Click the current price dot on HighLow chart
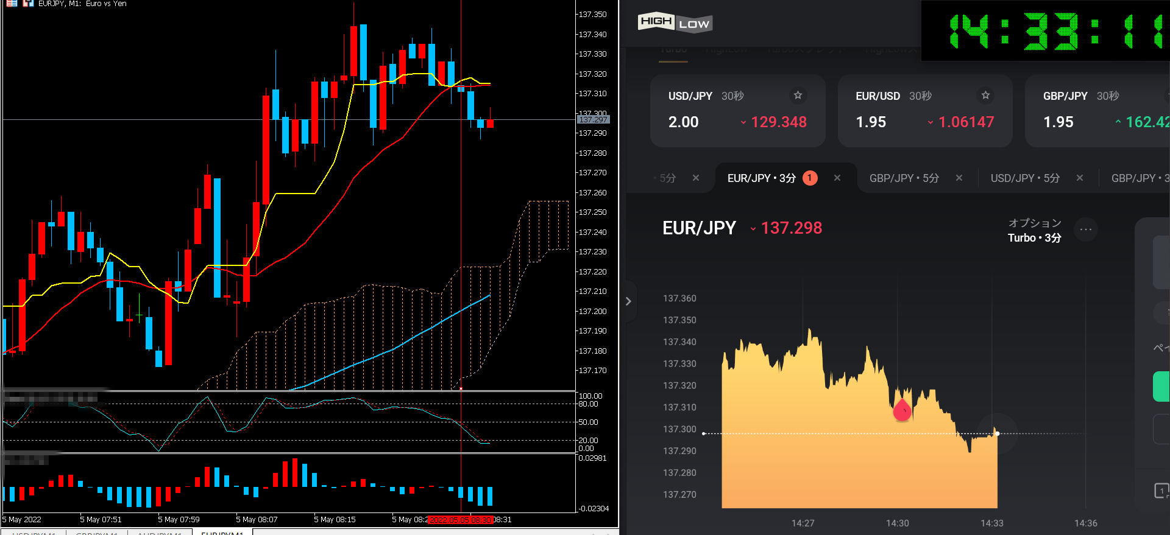This screenshot has width=1170, height=535. [997, 433]
